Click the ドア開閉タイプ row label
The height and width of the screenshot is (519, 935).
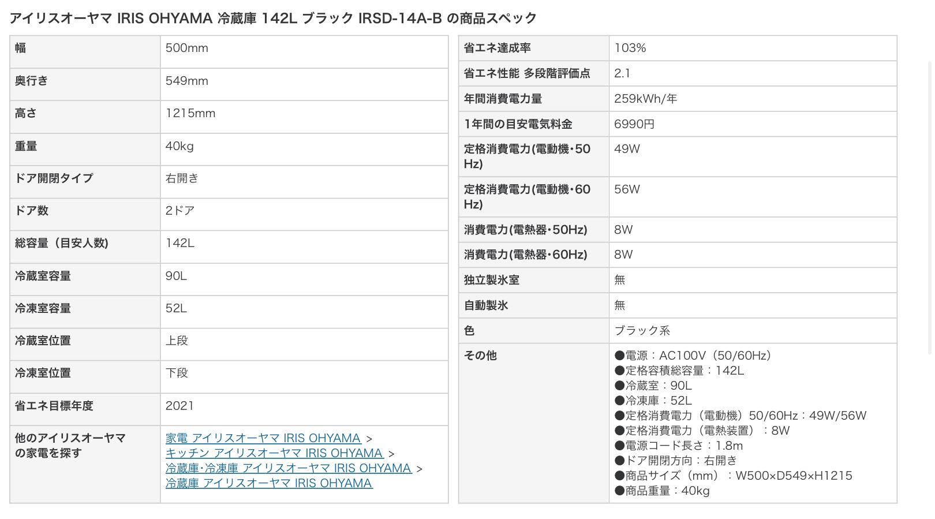coord(54,178)
